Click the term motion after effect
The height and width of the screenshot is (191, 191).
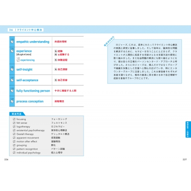click(27, 141)
